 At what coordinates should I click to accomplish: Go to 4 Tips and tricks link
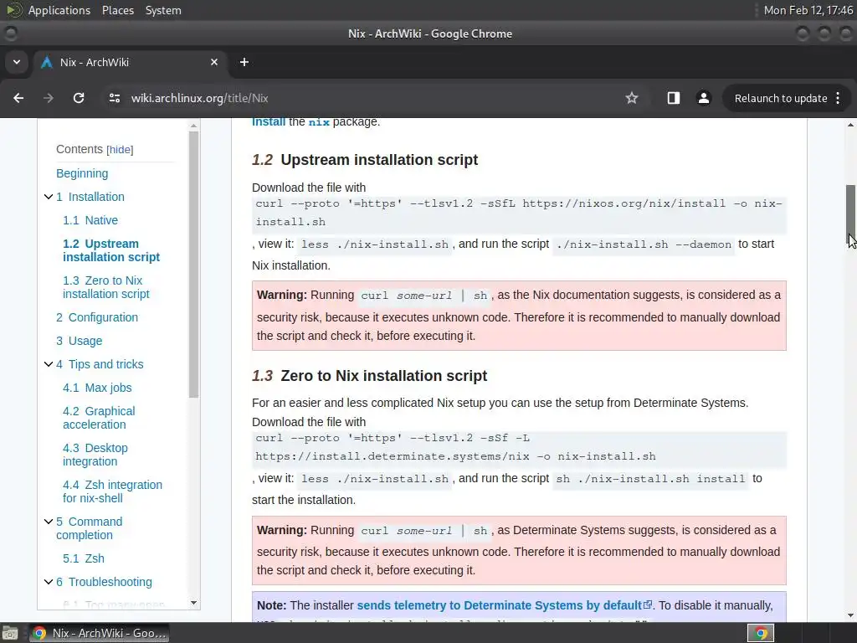click(100, 364)
